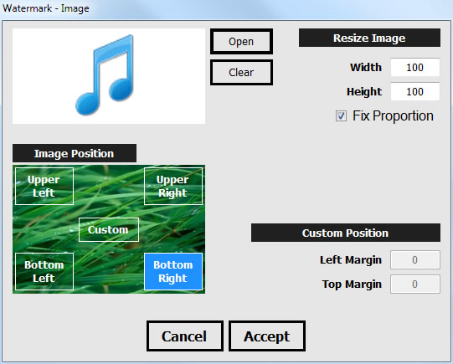453x364 pixels.
Task: Open a watermark image file
Action: click(241, 41)
